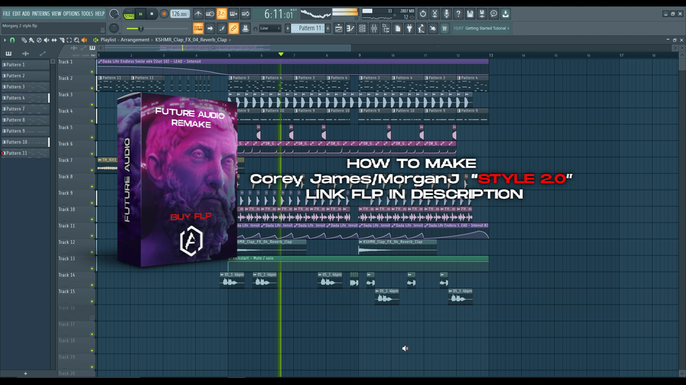Screen dimensions: 686x385
Task: Open the audio editor scissors icon
Action: [435, 14]
